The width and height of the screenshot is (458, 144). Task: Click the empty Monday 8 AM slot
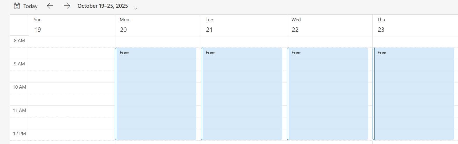(x=158, y=42)
